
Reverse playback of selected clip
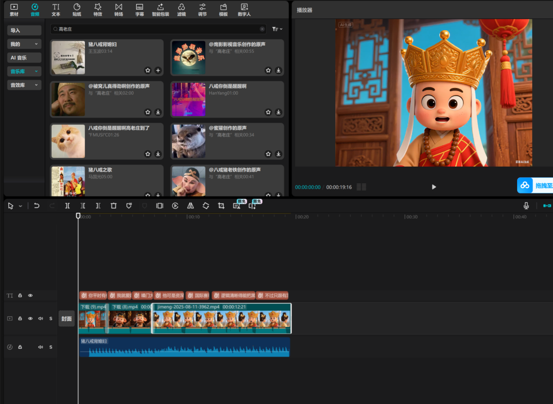[x=175, y=206]
